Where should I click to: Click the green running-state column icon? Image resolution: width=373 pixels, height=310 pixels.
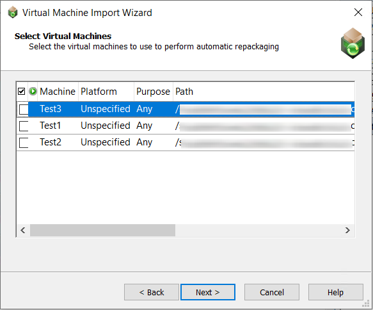33,92
